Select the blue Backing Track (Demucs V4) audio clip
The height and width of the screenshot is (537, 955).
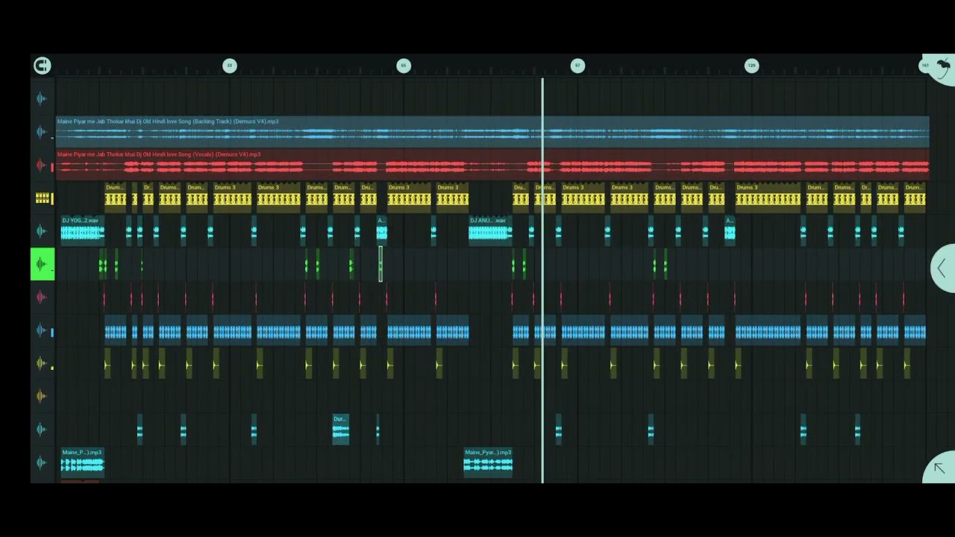492,131
